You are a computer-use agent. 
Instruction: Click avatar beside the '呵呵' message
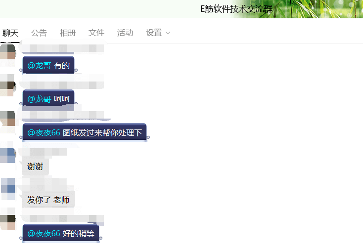point(7,85)
